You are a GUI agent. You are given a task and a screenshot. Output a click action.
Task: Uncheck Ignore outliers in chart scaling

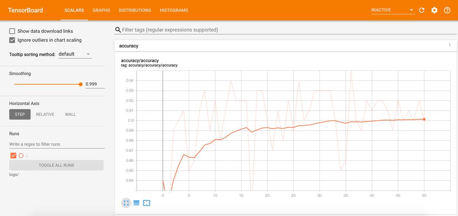coord(12,40)
